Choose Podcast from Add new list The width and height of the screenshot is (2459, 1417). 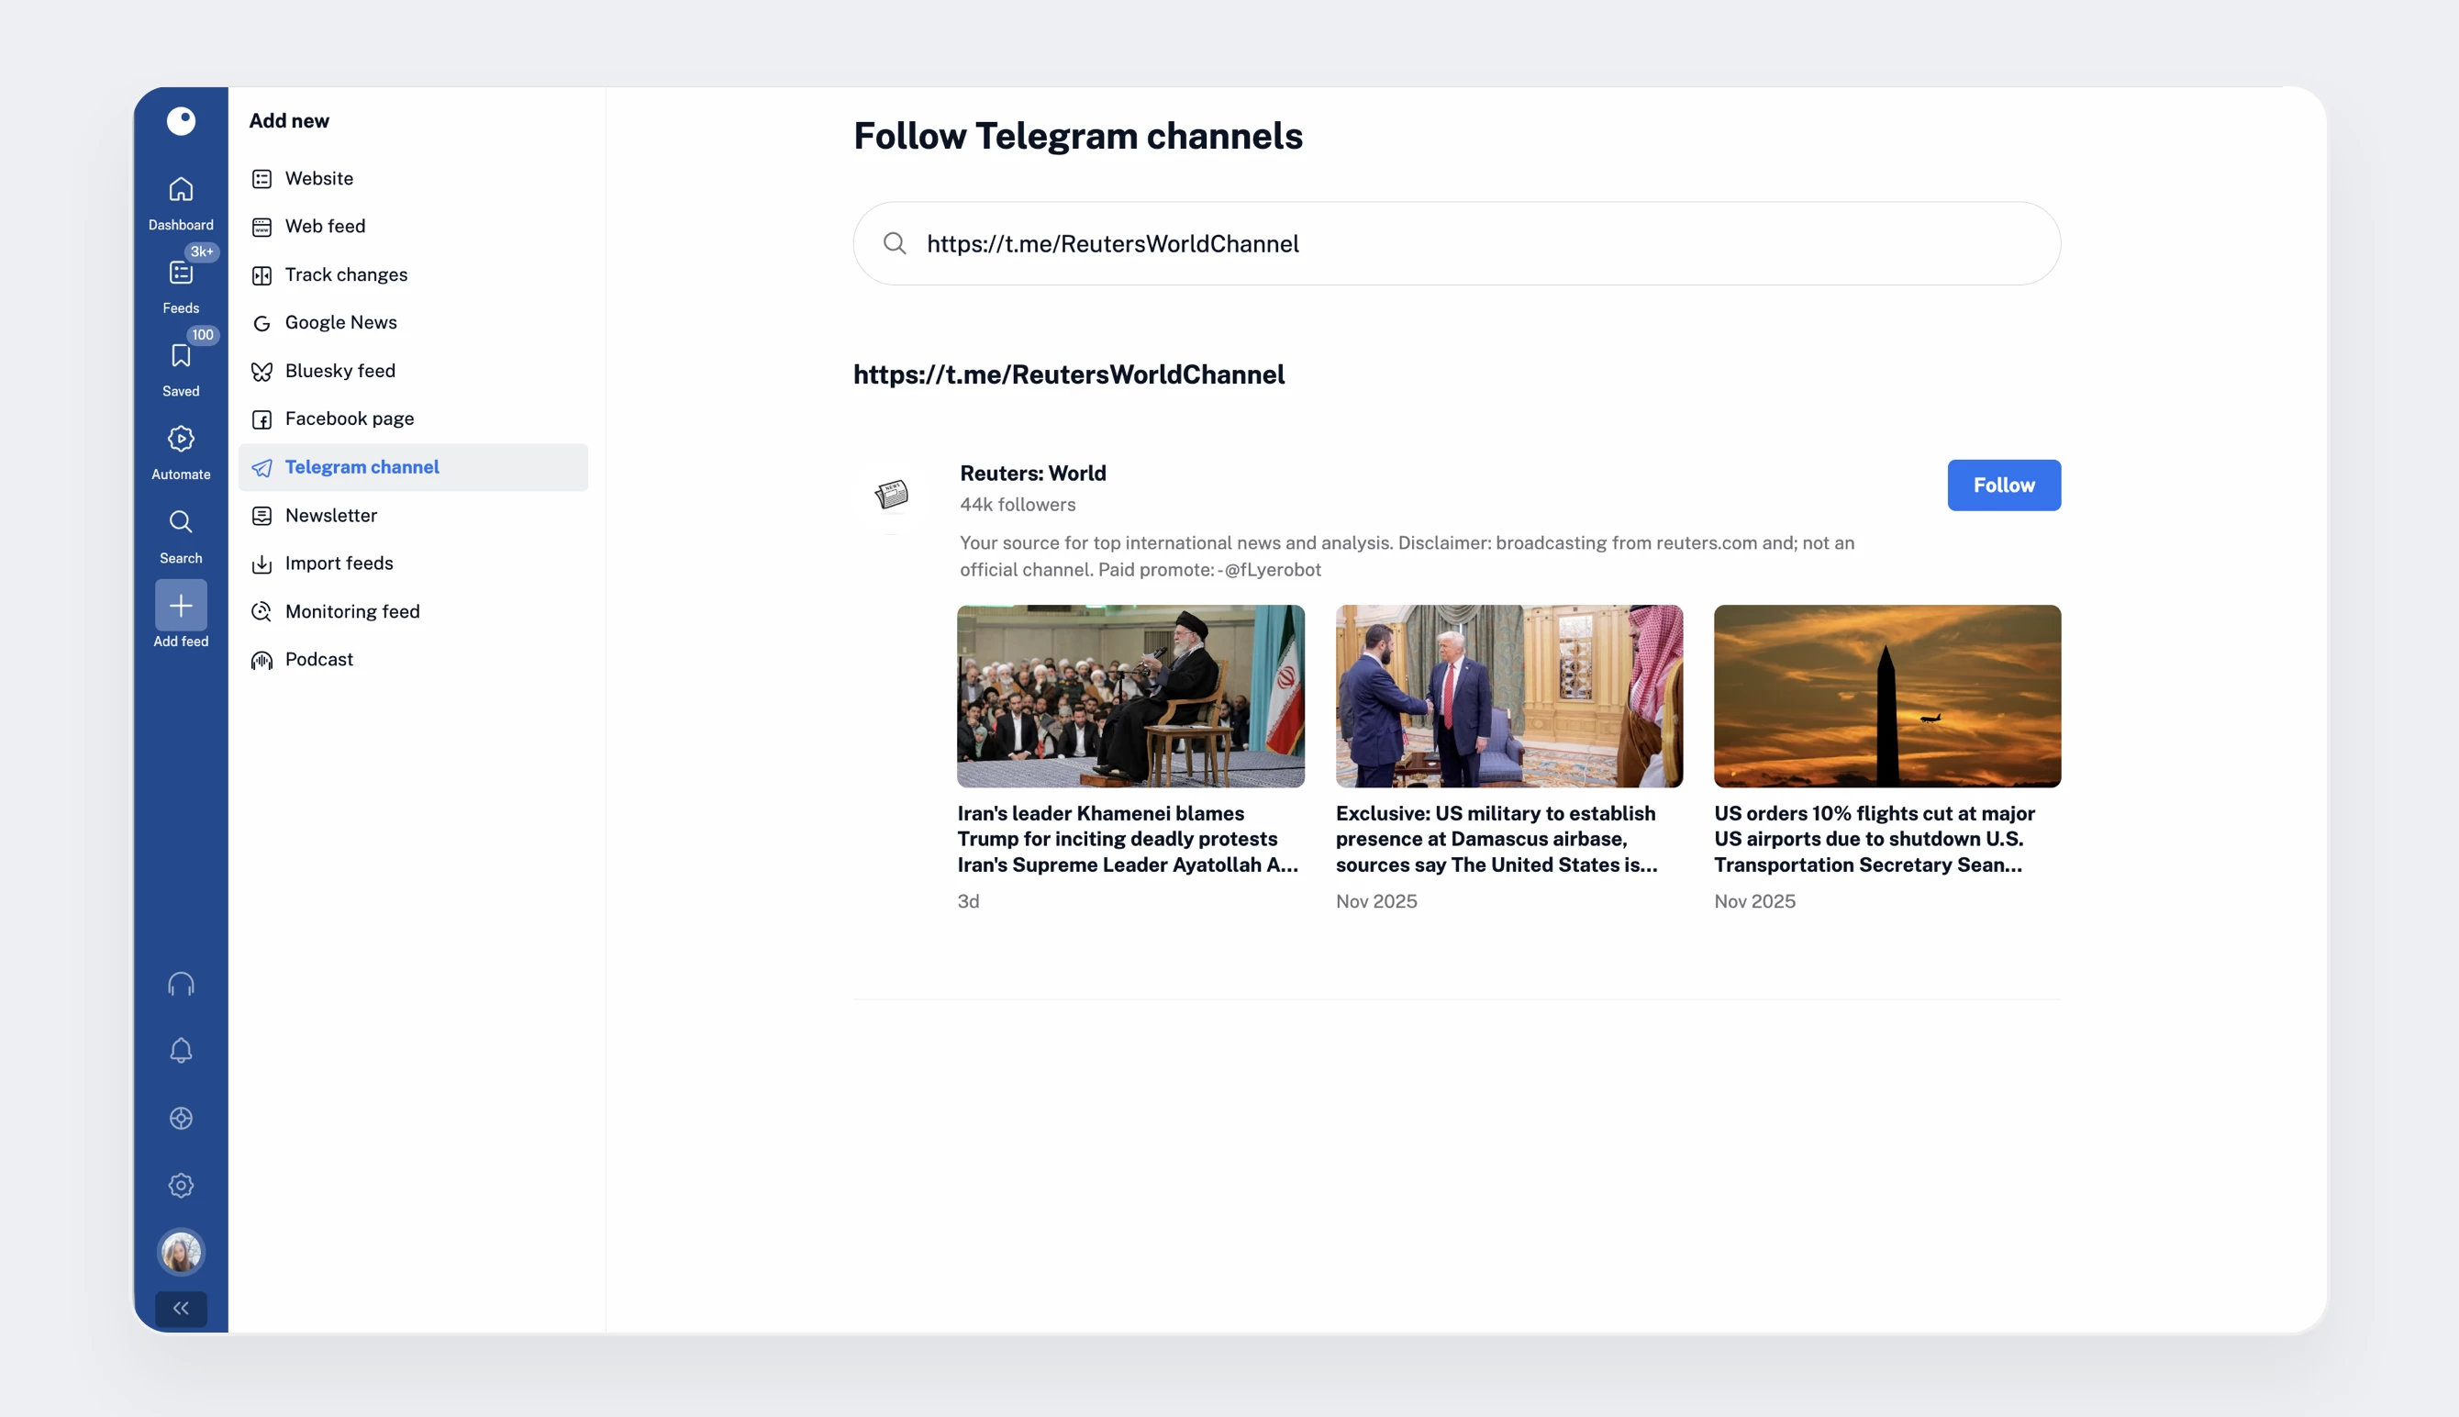(318, 660)
